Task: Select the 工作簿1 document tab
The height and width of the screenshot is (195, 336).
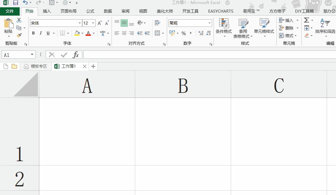Action: click(x=68, y=66)
